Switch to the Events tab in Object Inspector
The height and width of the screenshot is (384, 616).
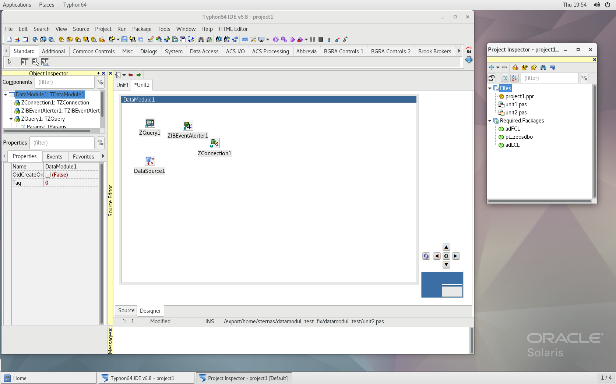pyautogui.click(x=54, y=157)
